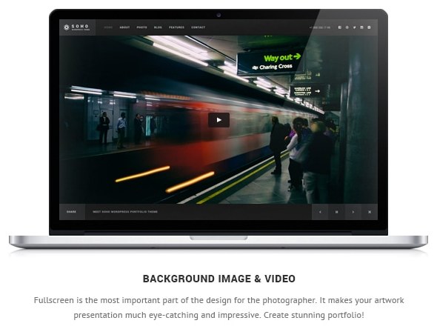Open the Photo menu item

[x=142, y=27]
